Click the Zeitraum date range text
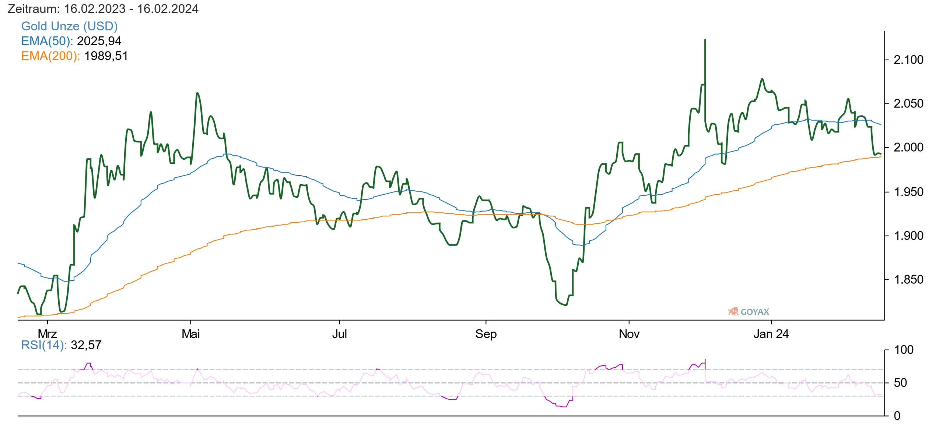This screenshot has height=442, width=943. 103,9
